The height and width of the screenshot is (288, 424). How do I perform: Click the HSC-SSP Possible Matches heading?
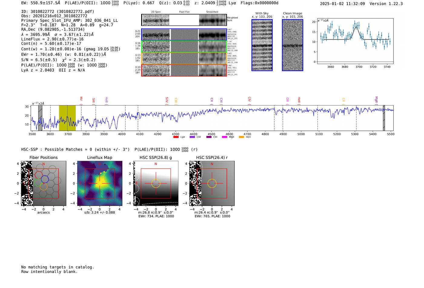pos(75,150)
